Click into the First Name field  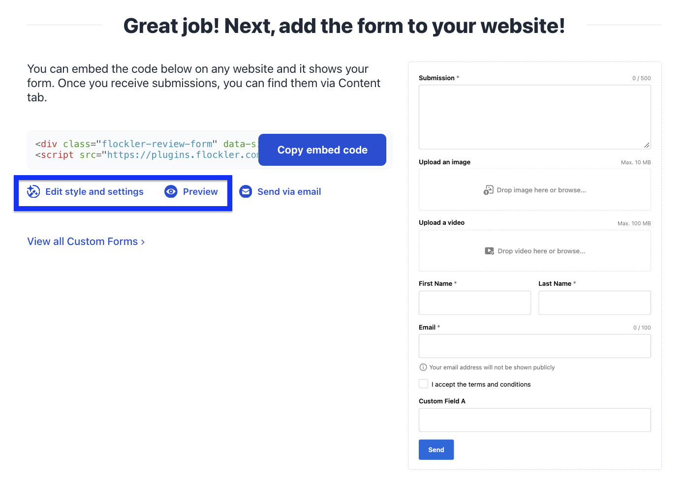pos(475,303)
